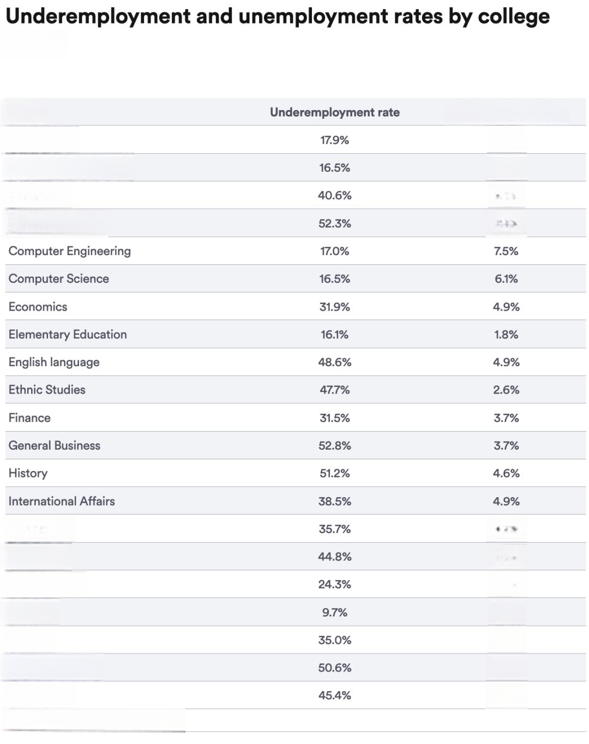Click Computer Science's 6.1% unemployment value
589x744 pixels.
coord(506,279)
